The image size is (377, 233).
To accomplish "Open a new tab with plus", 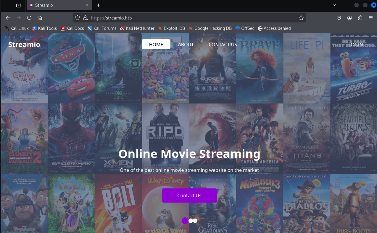I will click(x=99, y=5).
